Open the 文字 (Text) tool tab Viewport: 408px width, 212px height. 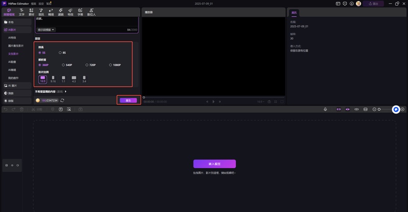click(21, 12)
